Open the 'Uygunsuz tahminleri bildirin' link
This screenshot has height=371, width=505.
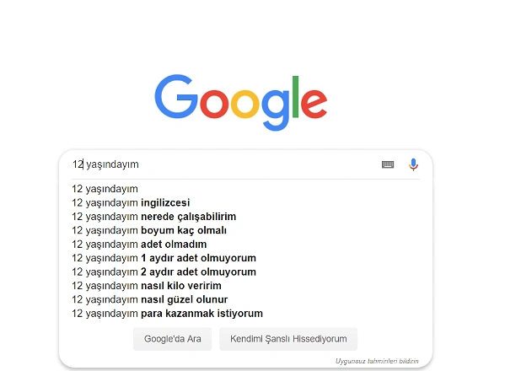point(377,361)
